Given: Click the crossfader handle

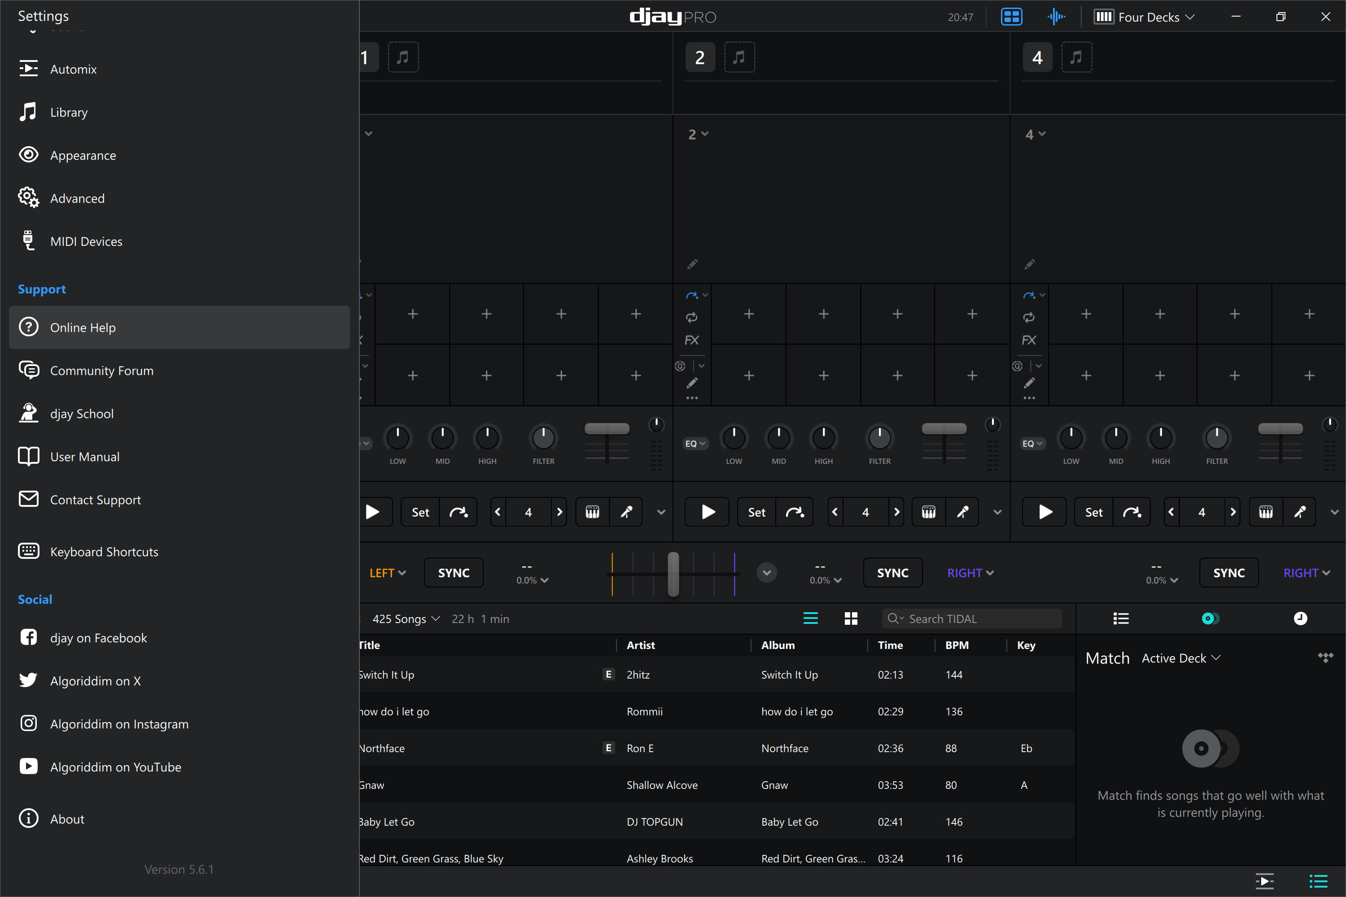Looking at the screenshot, I should pyautogui.click(x=673, y=573).
